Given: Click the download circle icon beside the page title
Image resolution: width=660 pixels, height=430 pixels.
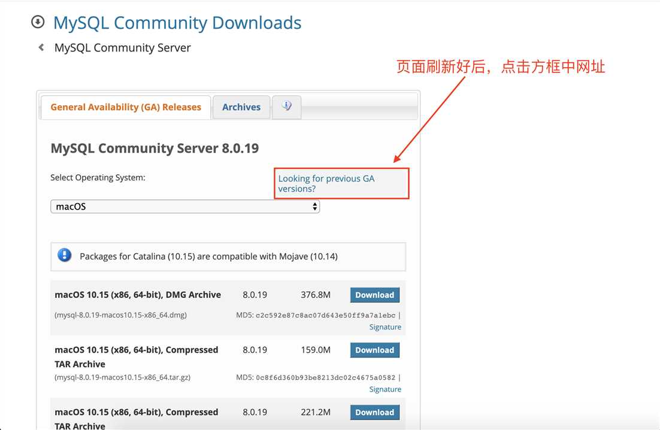Looking at the screenshot, I should point(38,22).
